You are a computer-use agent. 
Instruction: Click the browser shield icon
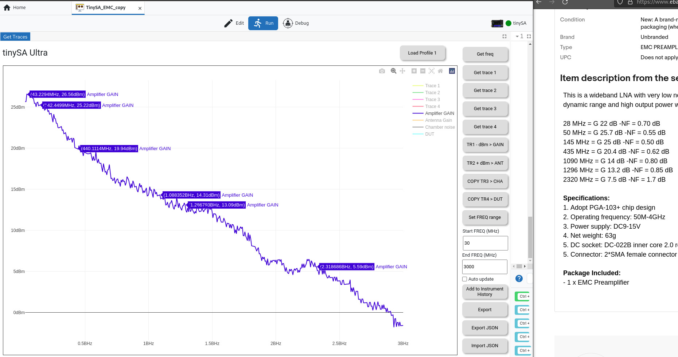[620, 2]
